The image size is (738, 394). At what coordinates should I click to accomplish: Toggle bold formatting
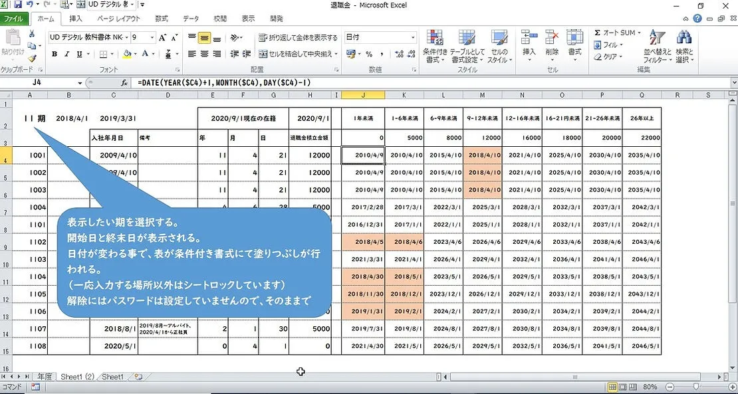click(54, 53)
